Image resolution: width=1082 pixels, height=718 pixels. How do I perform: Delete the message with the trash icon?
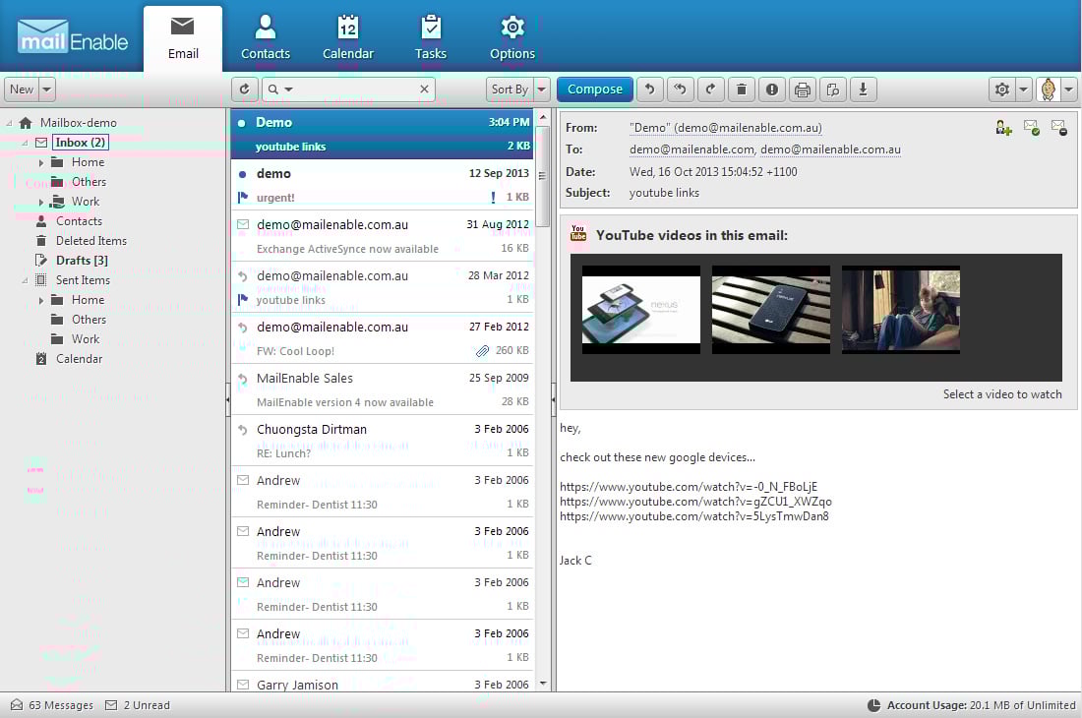[741, 90]
